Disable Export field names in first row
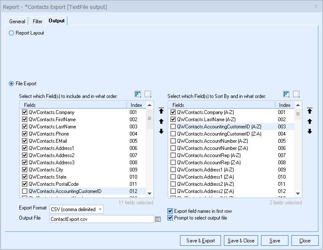323x250 pixels. click(170, 211)
